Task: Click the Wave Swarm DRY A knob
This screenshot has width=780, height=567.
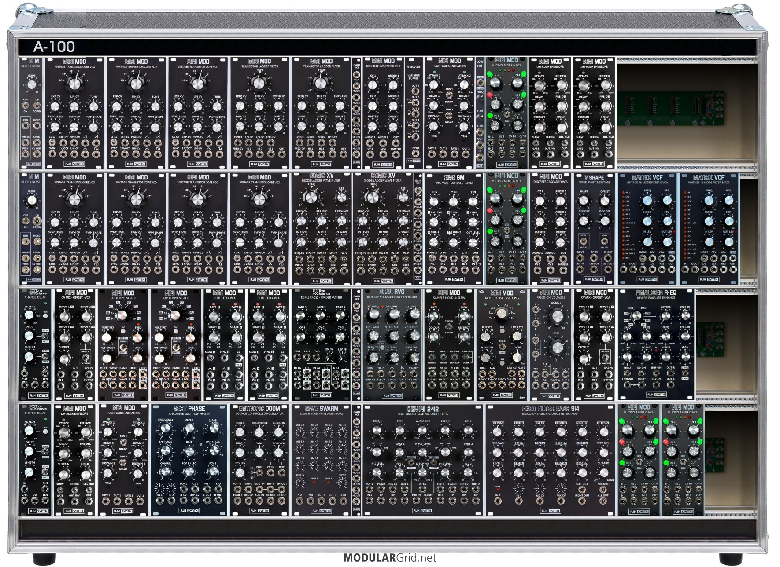Action: pyautogui.click(x=300, y=482)
